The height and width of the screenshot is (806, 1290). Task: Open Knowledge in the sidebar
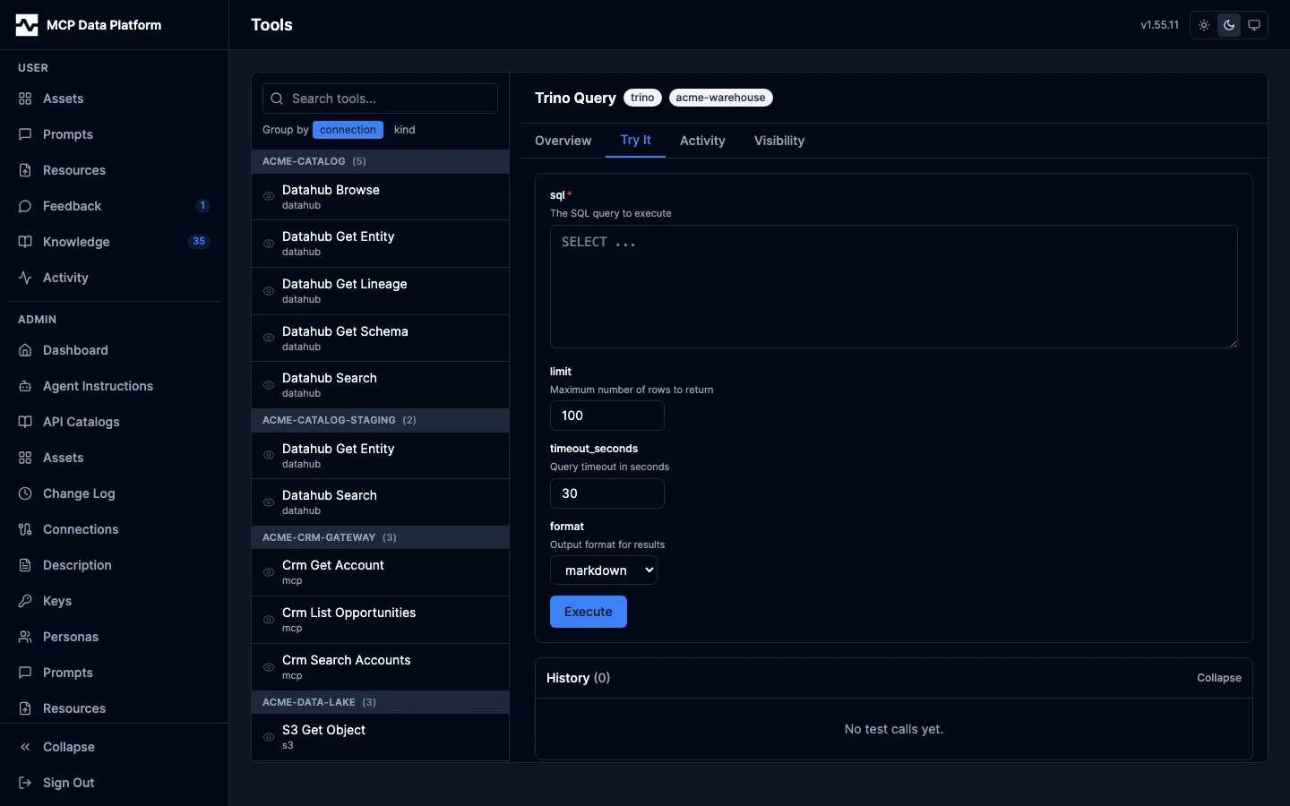[114, 242]
